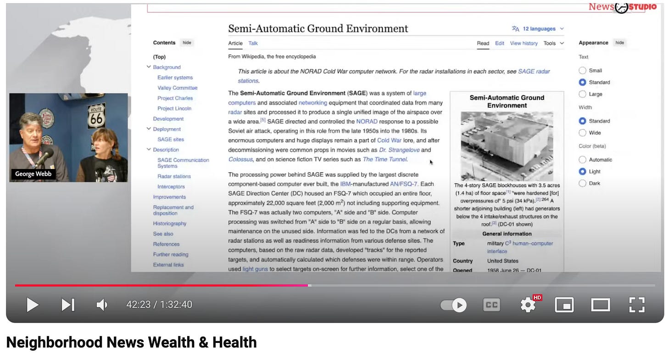Viewport: 668px width, 359px height.
Task: Collapse the Deployment contents section
Action: 149,129
